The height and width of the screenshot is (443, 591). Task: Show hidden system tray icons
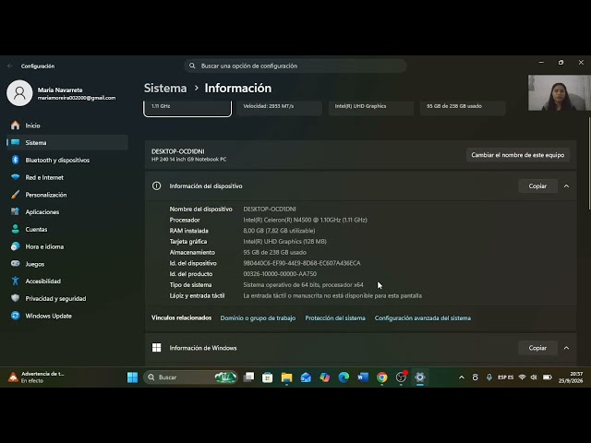coord(462,377)
